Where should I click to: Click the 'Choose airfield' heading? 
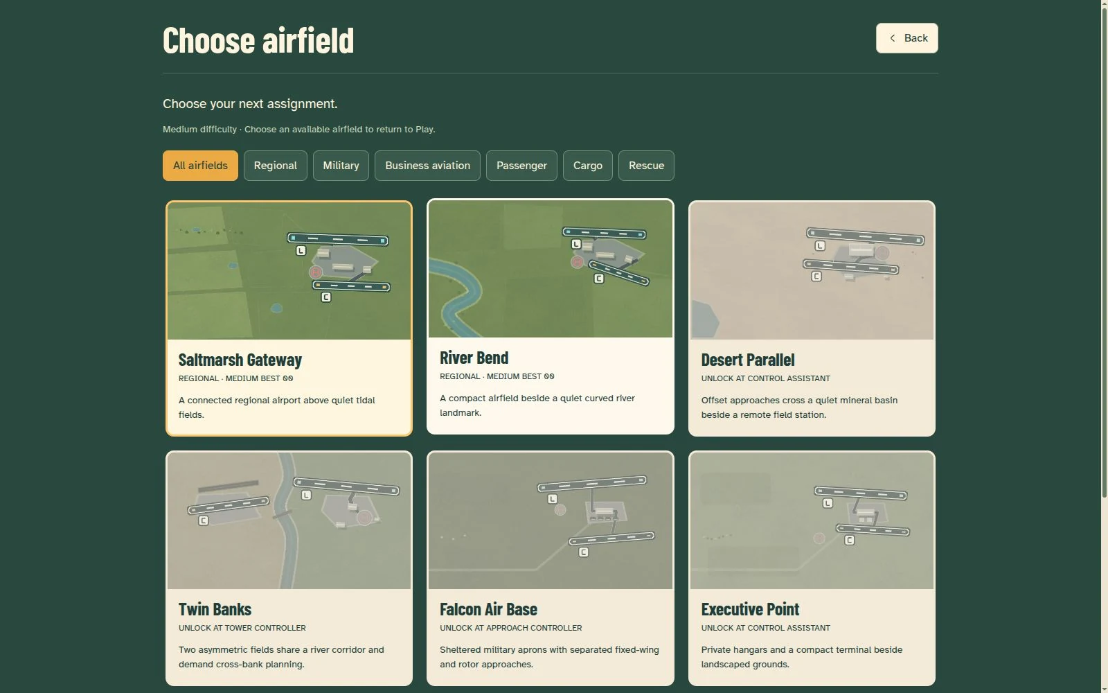[x=258, y=40]
